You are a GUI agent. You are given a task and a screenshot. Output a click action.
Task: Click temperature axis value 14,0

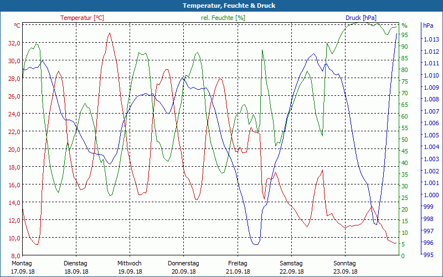pyautogui.click(x=16, y=202)
